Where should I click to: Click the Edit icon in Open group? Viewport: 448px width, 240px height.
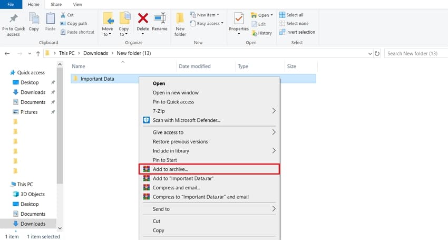254,24
